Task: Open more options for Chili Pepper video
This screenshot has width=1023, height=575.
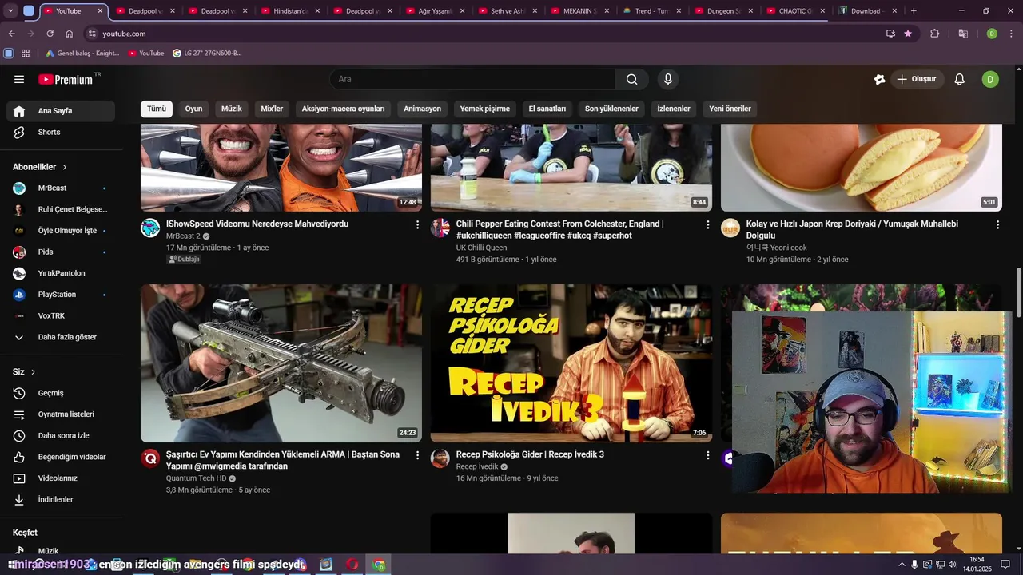Action: tap(707, 225)
